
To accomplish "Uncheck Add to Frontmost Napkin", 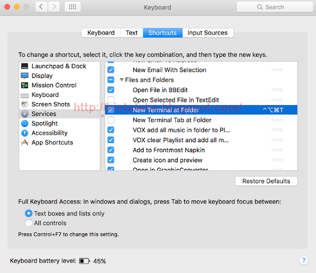I will pos(111,150).
